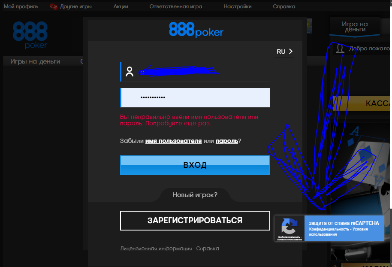Focus the password input field

(195, 97)
